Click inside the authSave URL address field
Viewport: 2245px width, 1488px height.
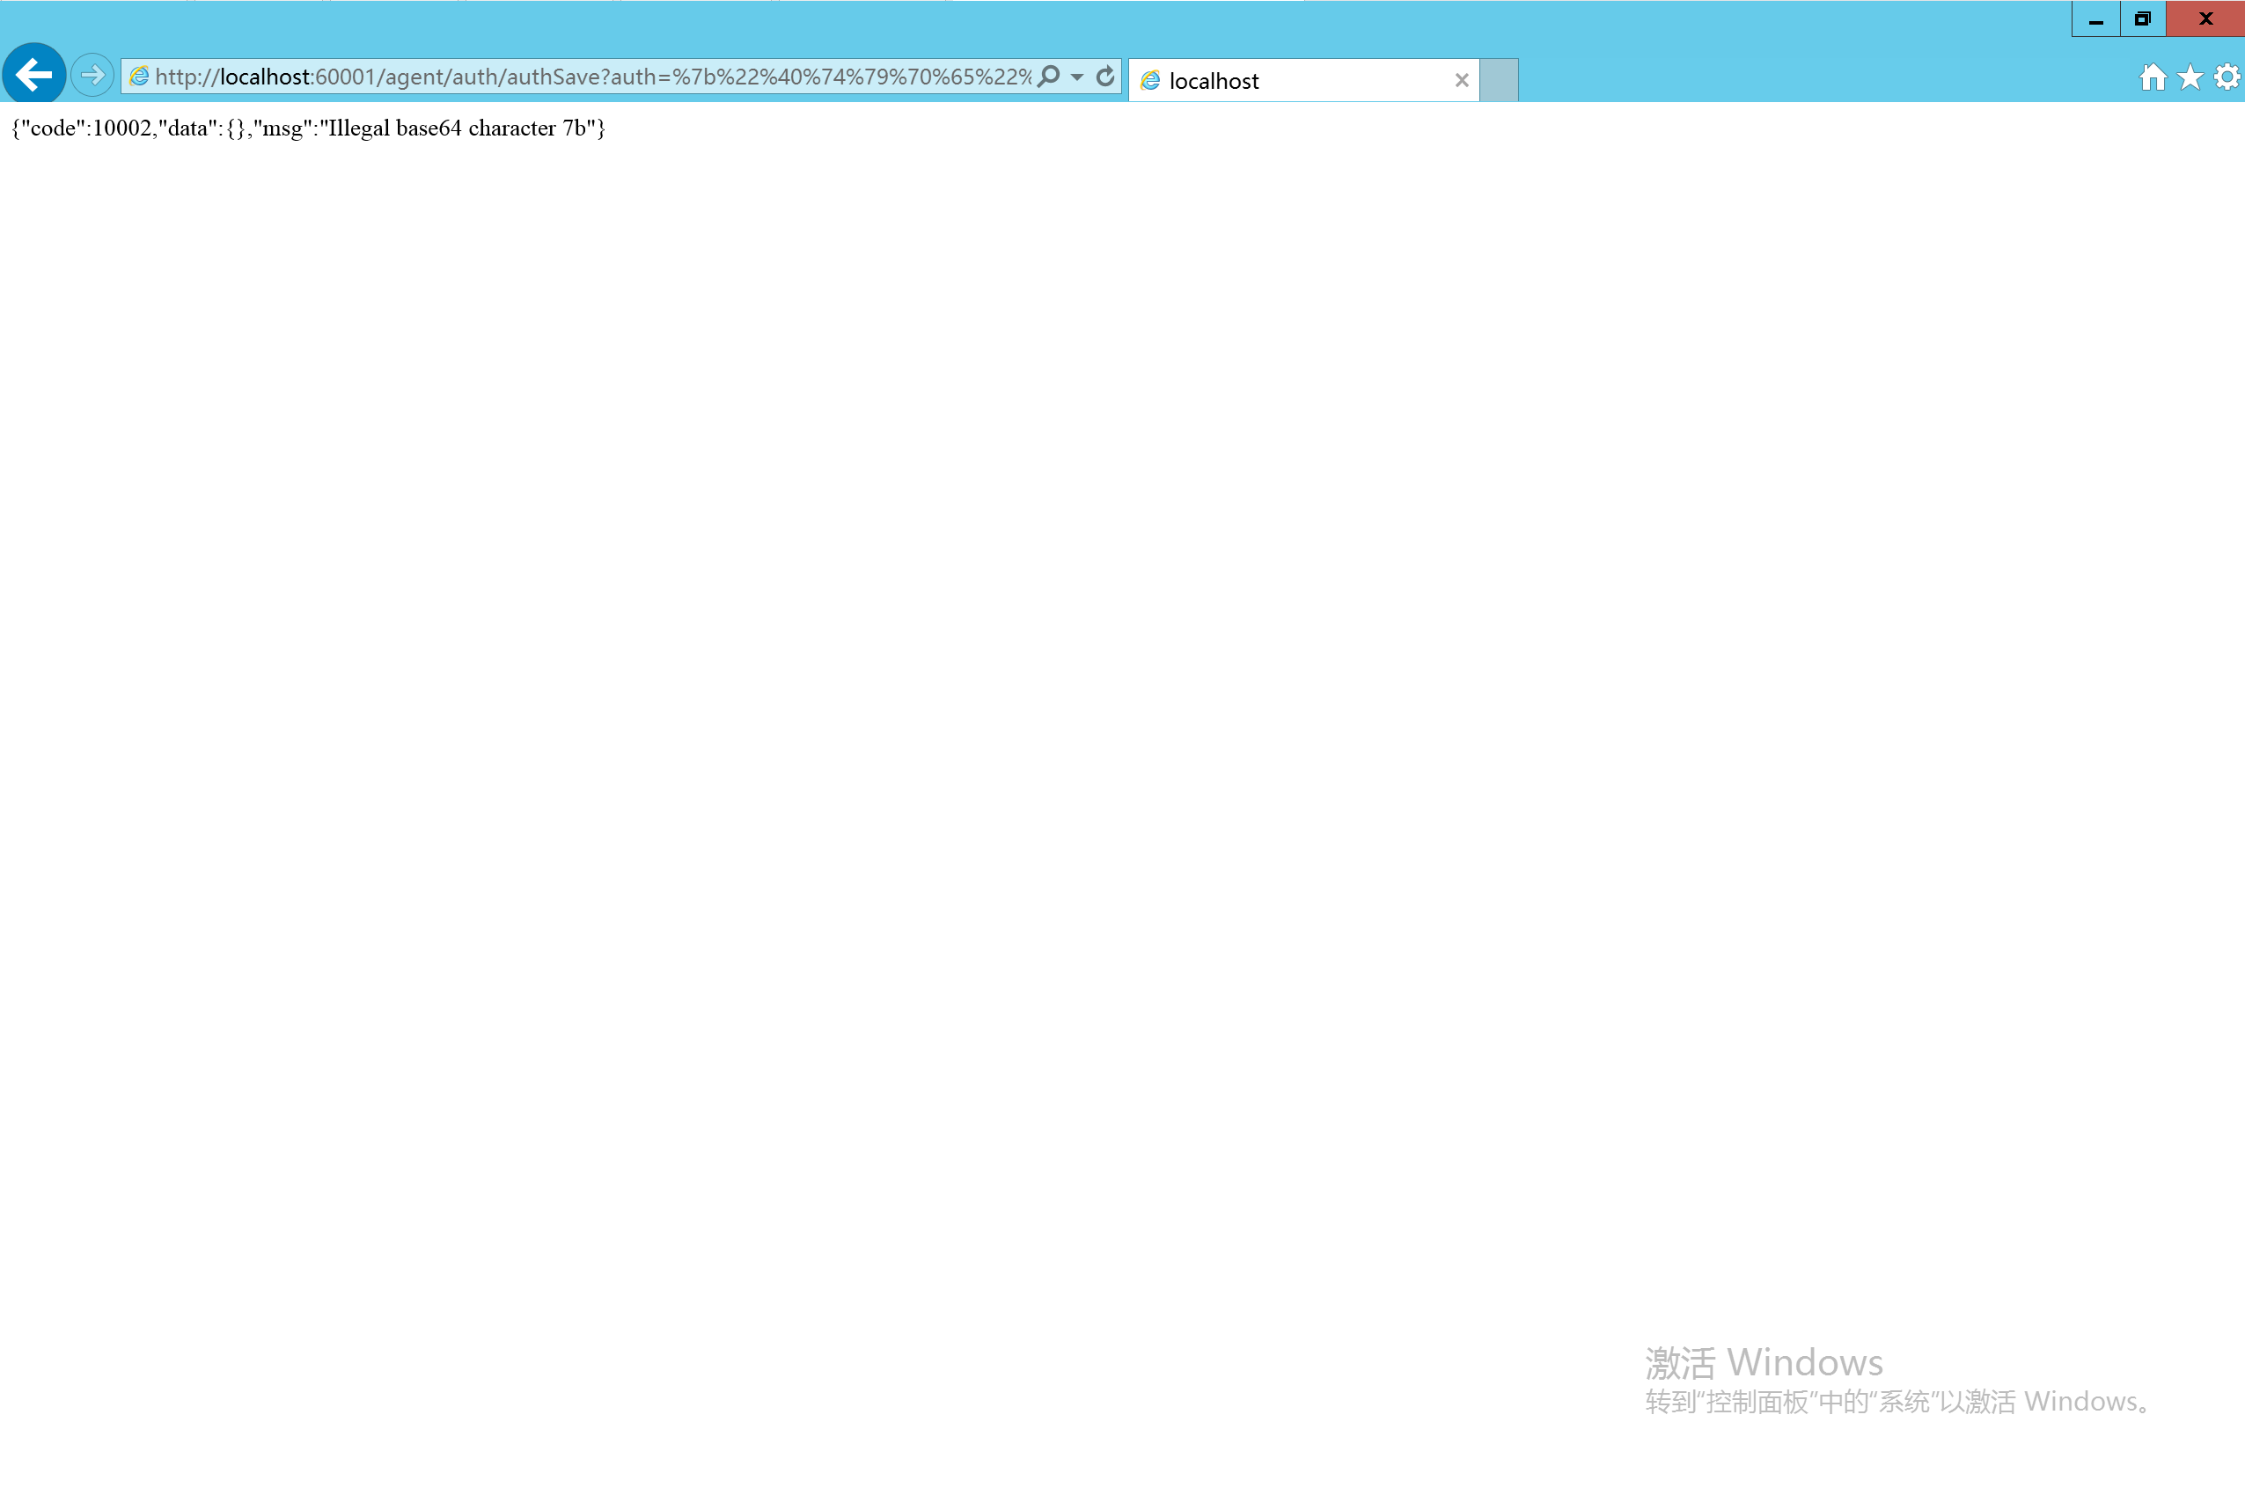(588, 77)
